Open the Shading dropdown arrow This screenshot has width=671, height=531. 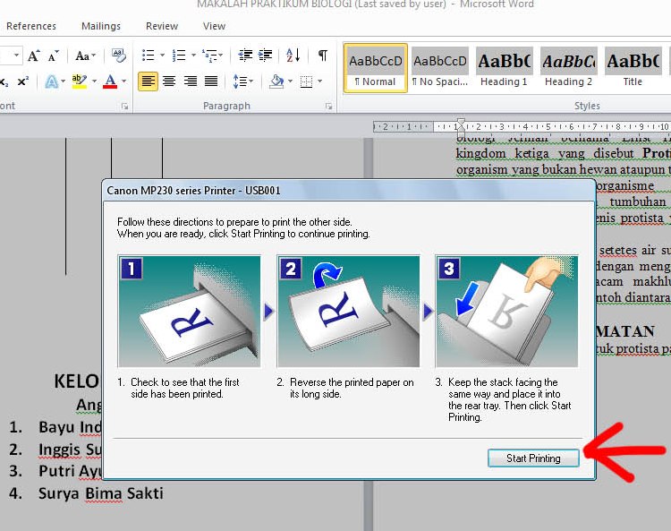pyautogui.click(x=291, y=81)
